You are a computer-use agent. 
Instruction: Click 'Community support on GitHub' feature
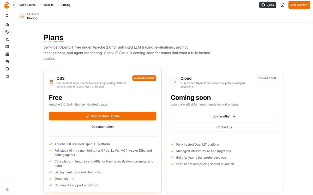[76, 185]
